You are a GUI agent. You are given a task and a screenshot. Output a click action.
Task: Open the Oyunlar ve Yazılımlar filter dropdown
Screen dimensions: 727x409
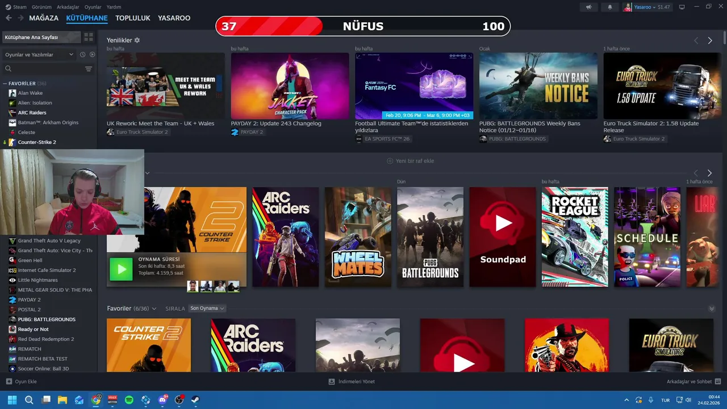click(x=39, y=55)
